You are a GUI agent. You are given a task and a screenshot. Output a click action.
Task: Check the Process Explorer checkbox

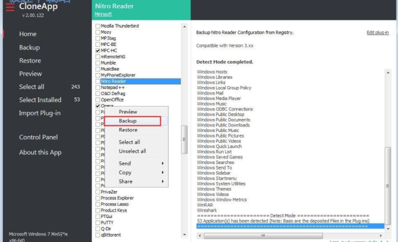pos(97,198)
